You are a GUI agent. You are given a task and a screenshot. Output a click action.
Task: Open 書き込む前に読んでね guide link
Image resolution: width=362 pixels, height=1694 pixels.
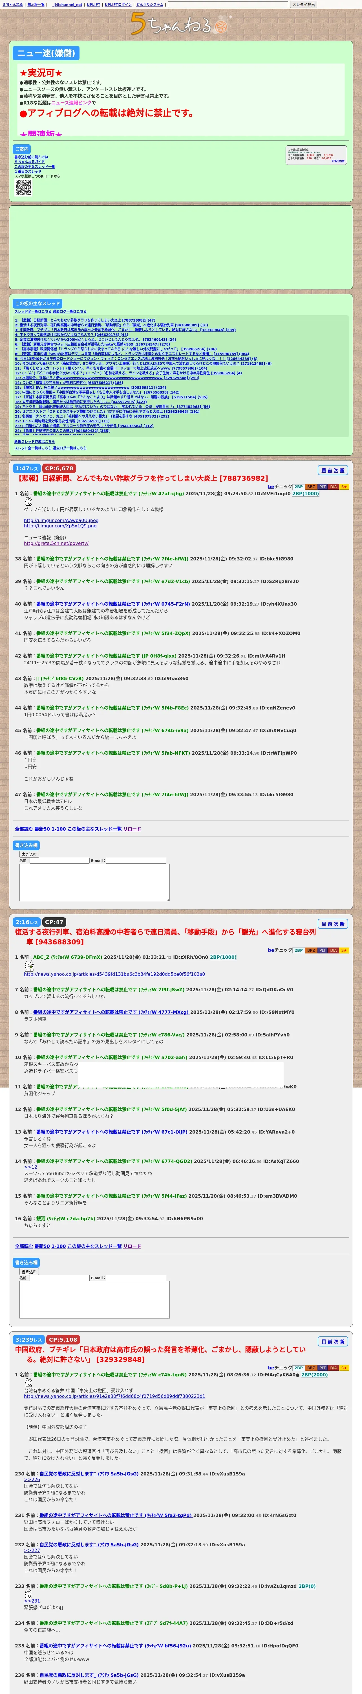click(x=32, y=157)
